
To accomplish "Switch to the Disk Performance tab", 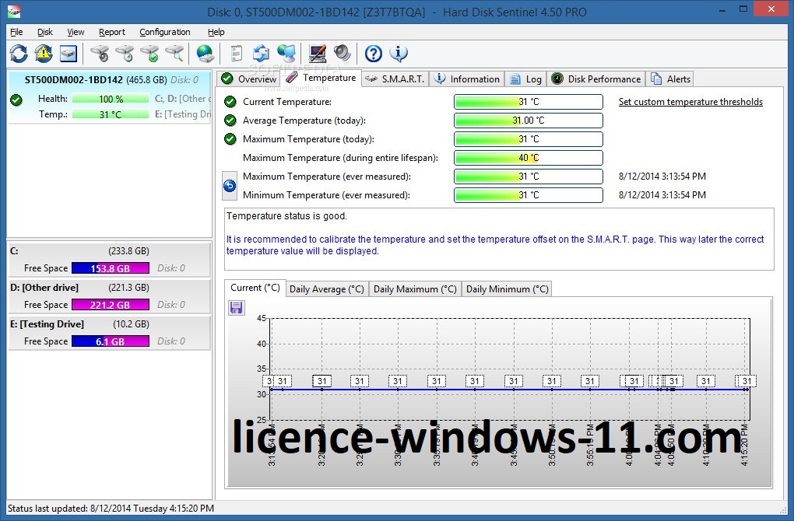I will tap(596, 79).
